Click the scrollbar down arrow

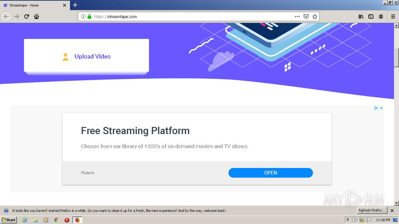pyautogui.click(x=397, y=203)
